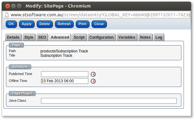The image size is (194, 119).
Task: Open the Log tab
Action: pos(159,37)
